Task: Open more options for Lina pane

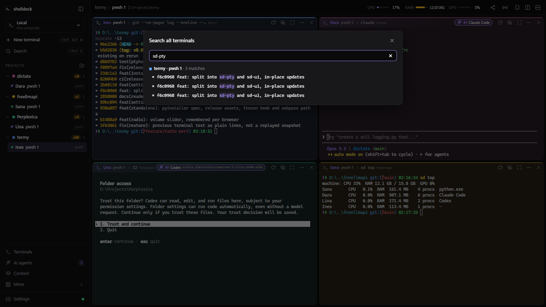Action: (302, 167)
